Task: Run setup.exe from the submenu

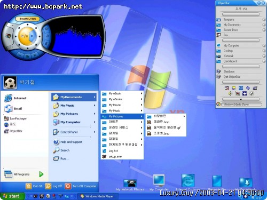Action: pyautogui.click(x=122, y=156)
